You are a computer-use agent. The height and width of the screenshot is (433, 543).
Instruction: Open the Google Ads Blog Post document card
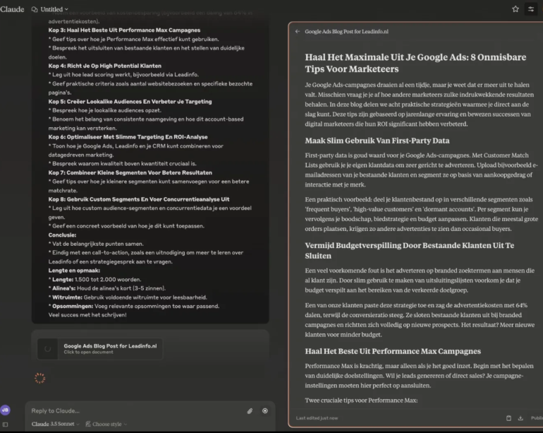[x=99, y=349]
